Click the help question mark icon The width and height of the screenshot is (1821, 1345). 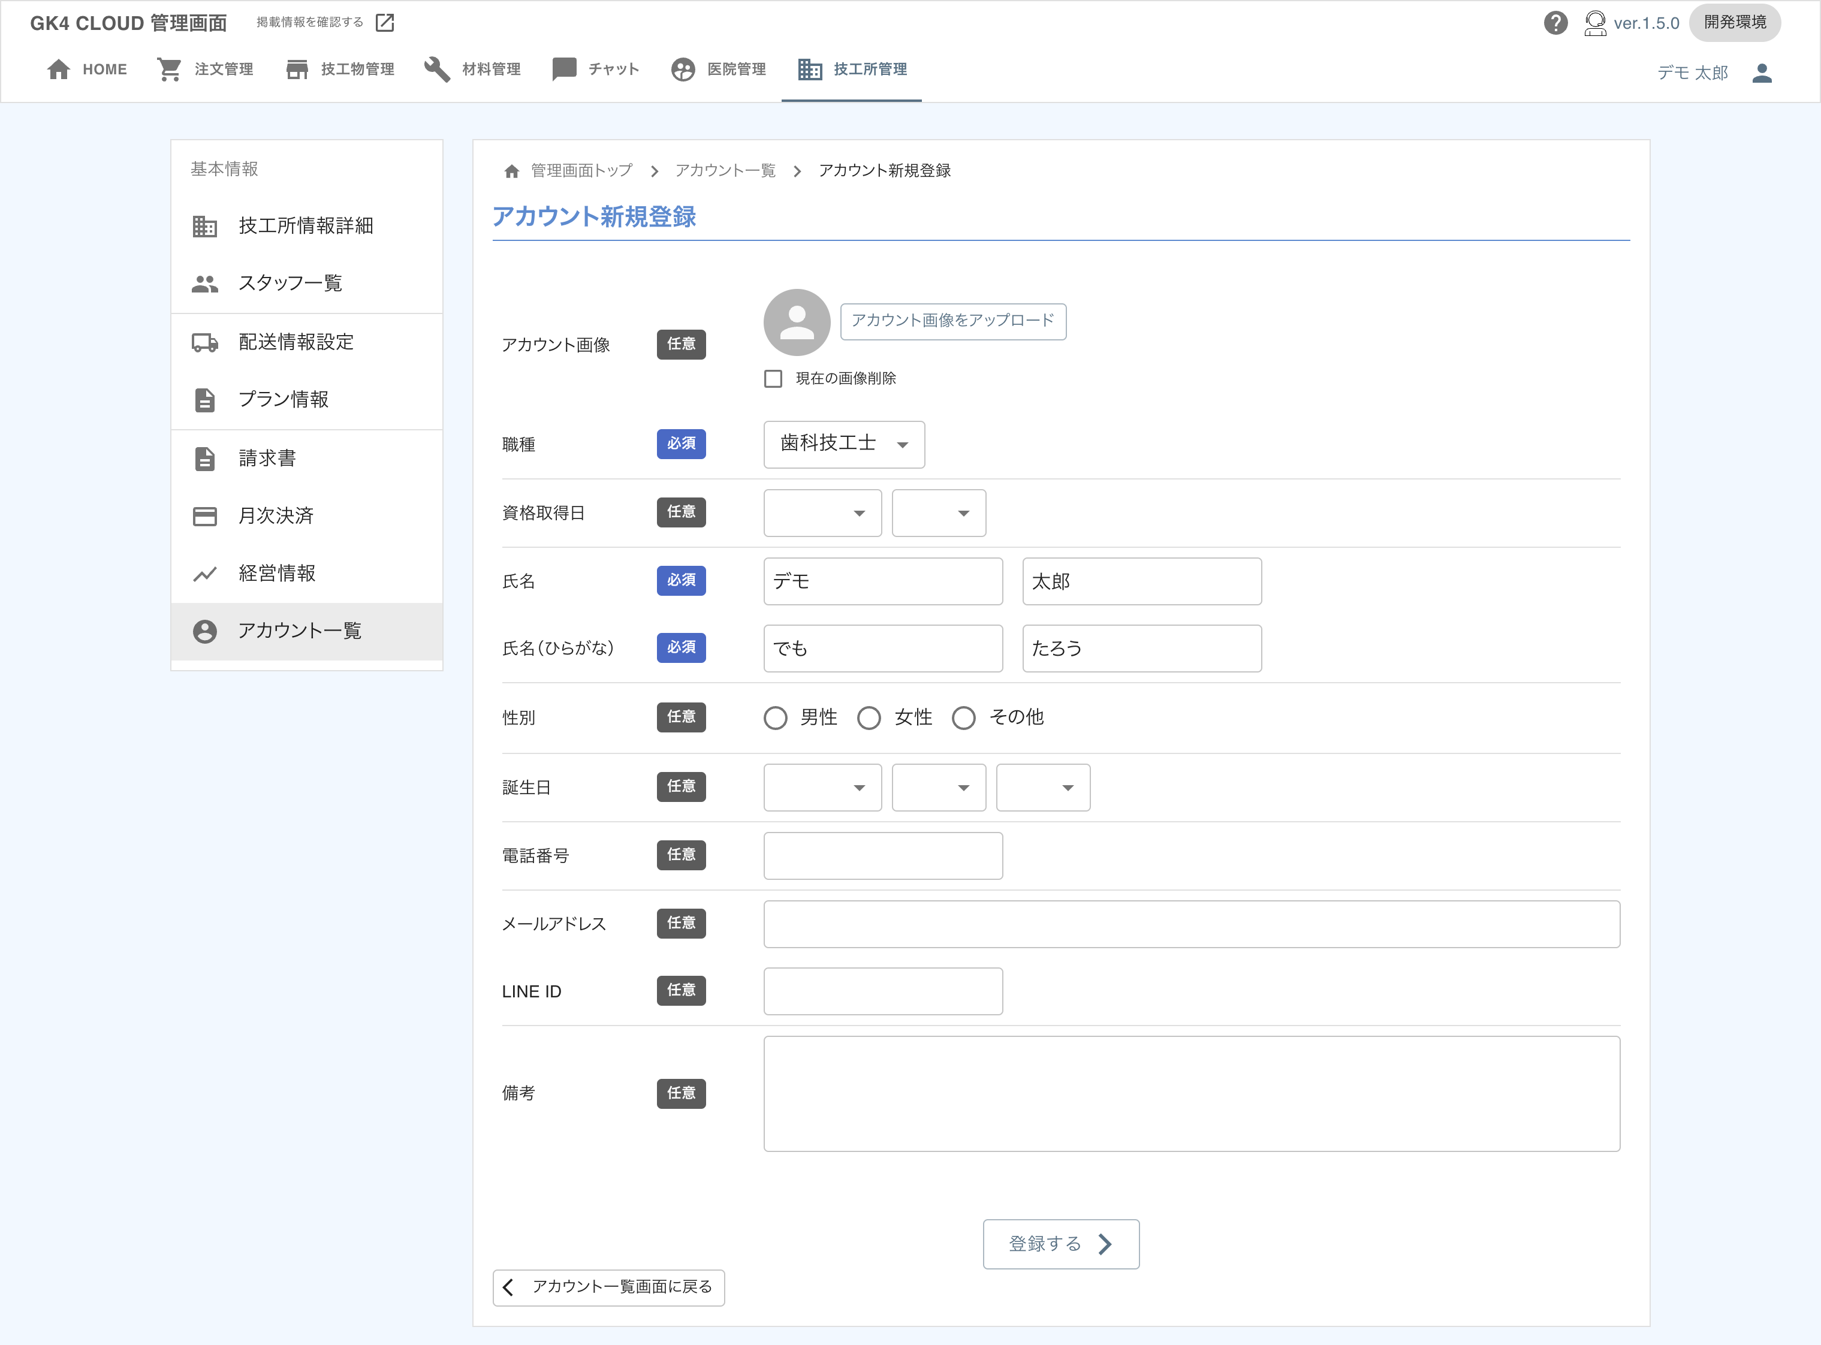click(x=1555, y=23)
